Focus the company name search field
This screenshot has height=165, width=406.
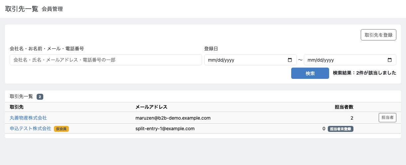(106, 60)
